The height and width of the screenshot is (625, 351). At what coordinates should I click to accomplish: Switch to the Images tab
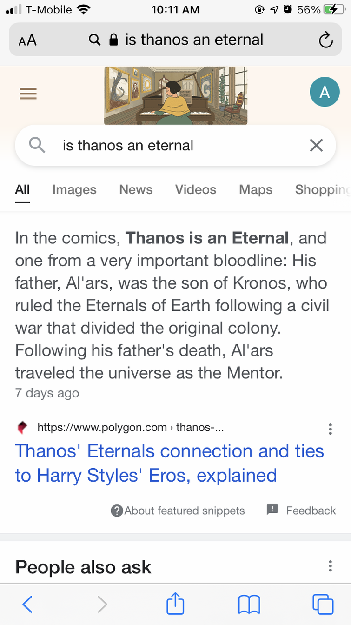tap(74, 189)
